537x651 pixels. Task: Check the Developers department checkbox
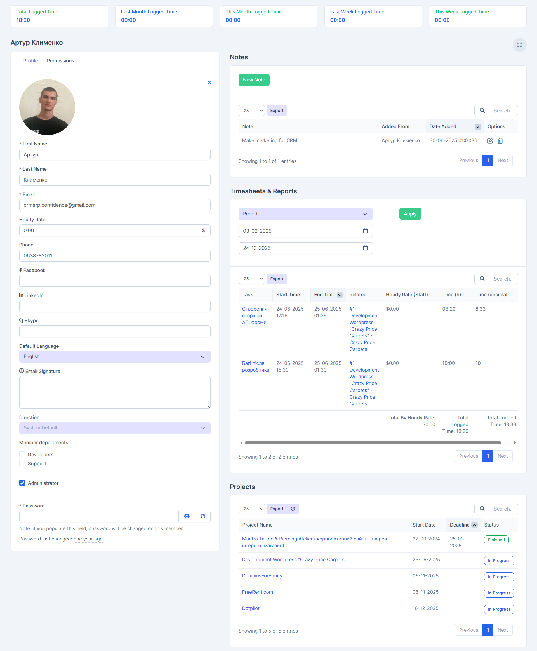tap(22, 454)
